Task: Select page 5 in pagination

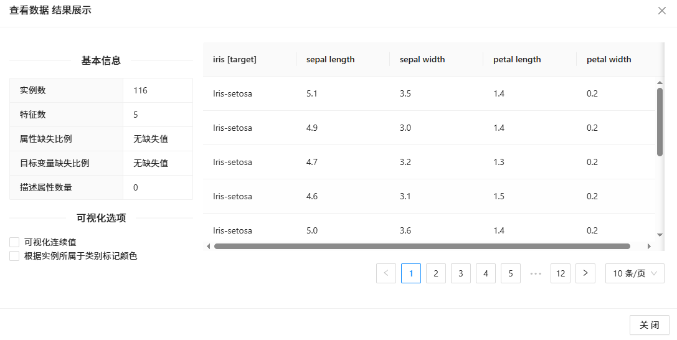Action: tap(511, 273)
